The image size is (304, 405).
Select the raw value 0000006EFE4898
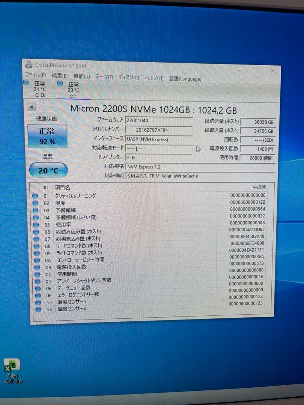(x=247, y=243)
